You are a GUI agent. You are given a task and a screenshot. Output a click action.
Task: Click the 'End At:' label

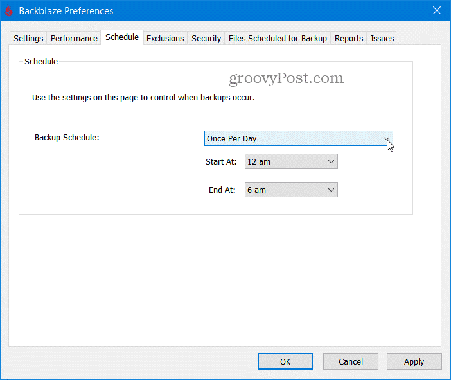pyautogui.click(x=222, y=190)
